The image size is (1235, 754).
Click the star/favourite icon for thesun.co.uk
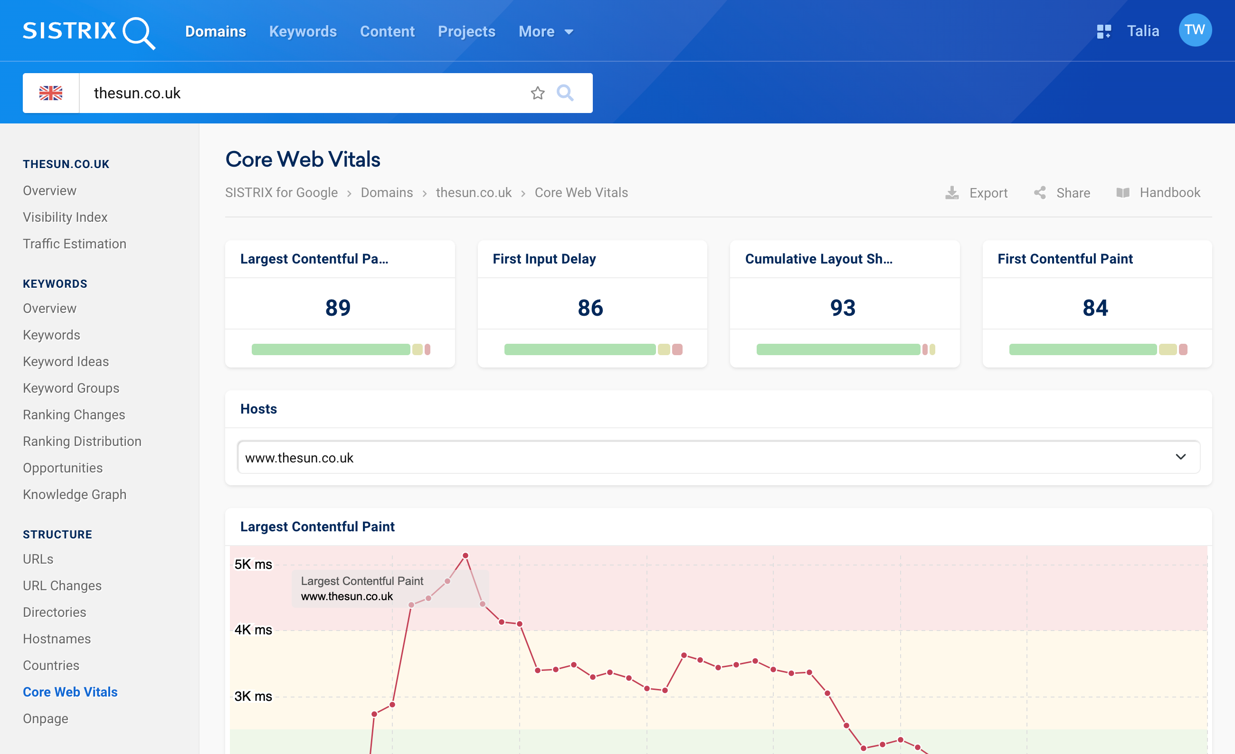click(x=538, y=93)
